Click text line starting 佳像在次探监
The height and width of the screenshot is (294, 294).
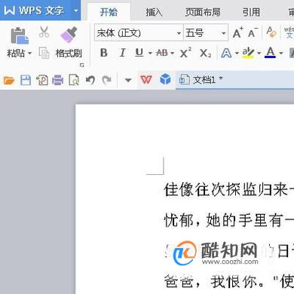point(228,190)
